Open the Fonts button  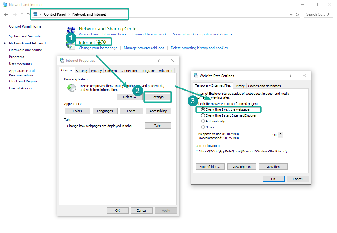(131, 111)
